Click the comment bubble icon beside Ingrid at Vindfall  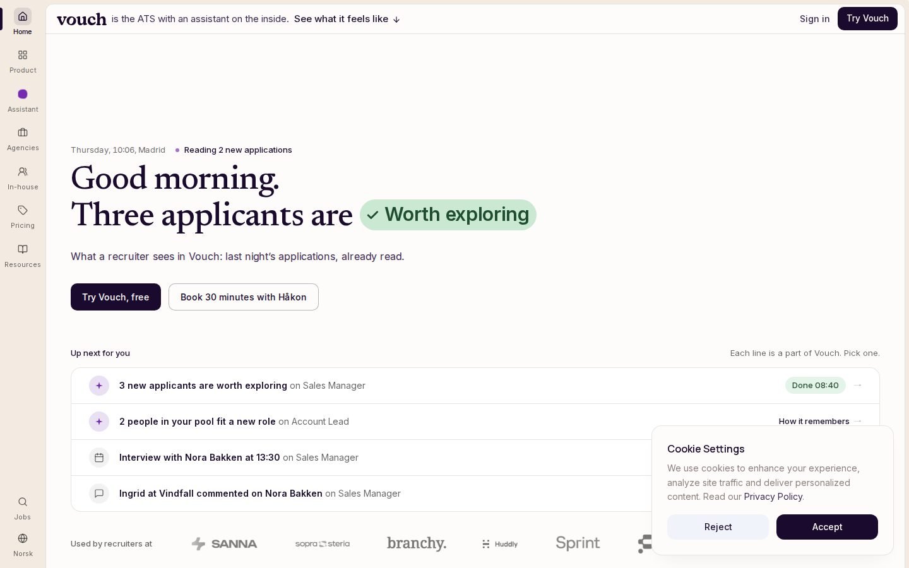(99, 494)
